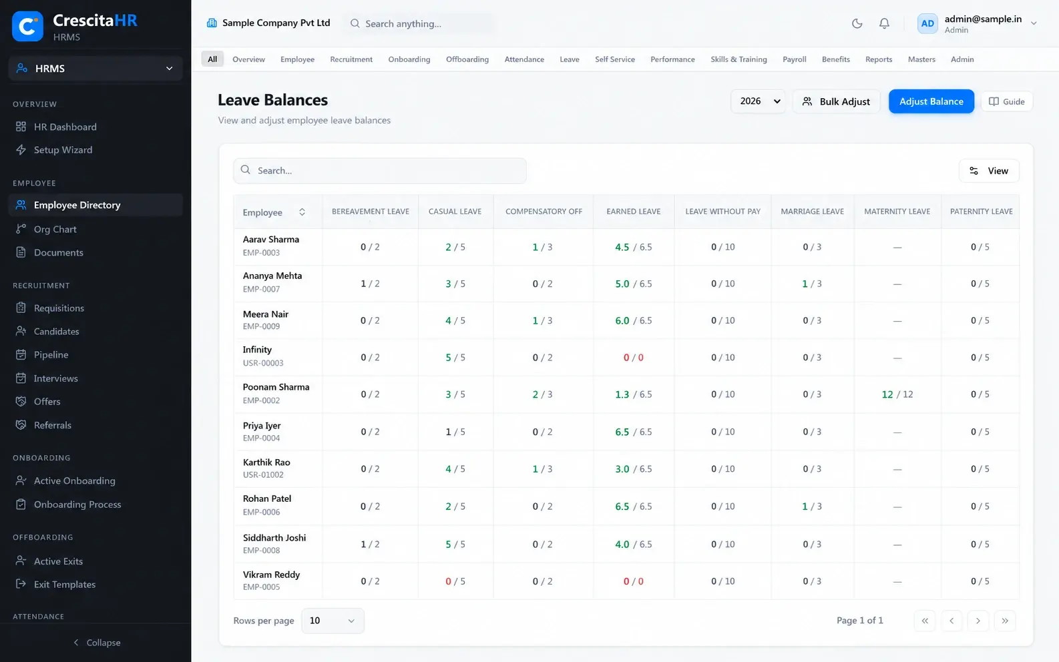
Task: Open the Payroll tab
Action: click(x=795, y=59)
